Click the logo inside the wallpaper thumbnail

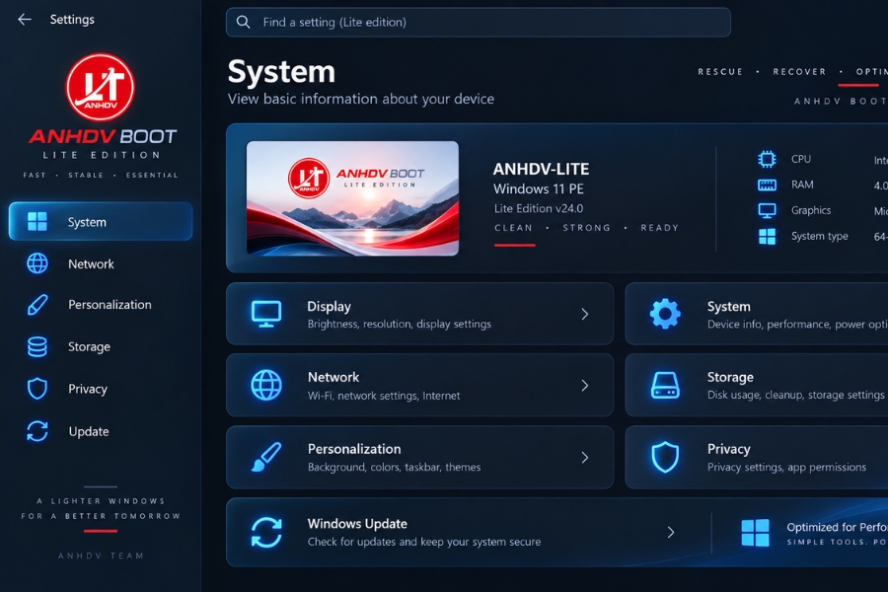pyautogui.click(x=309, y=178)
